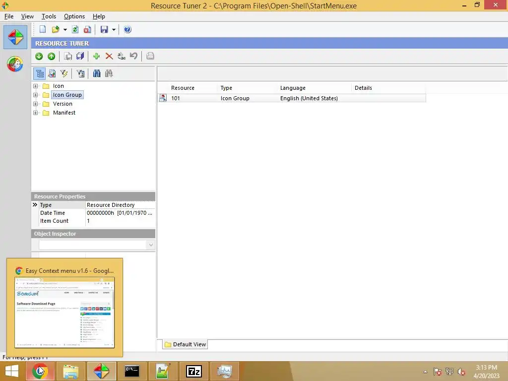Sort by the Language column header
This screenshot has width=508, height=381.
[x=314, y=88]
